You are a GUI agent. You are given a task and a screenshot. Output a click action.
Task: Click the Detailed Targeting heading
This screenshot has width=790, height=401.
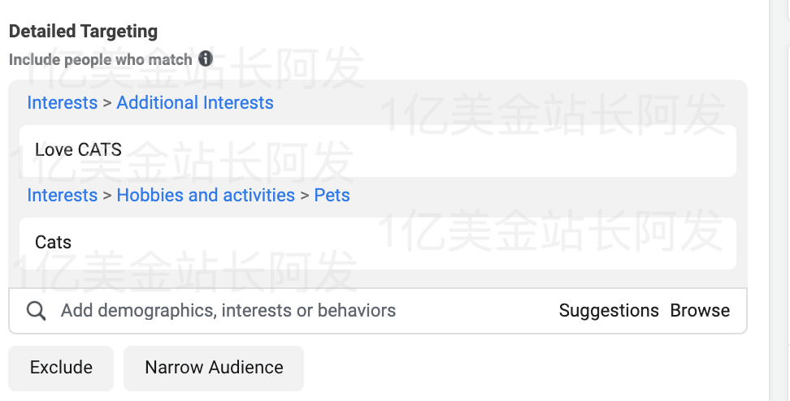click(x=83, y=32)
